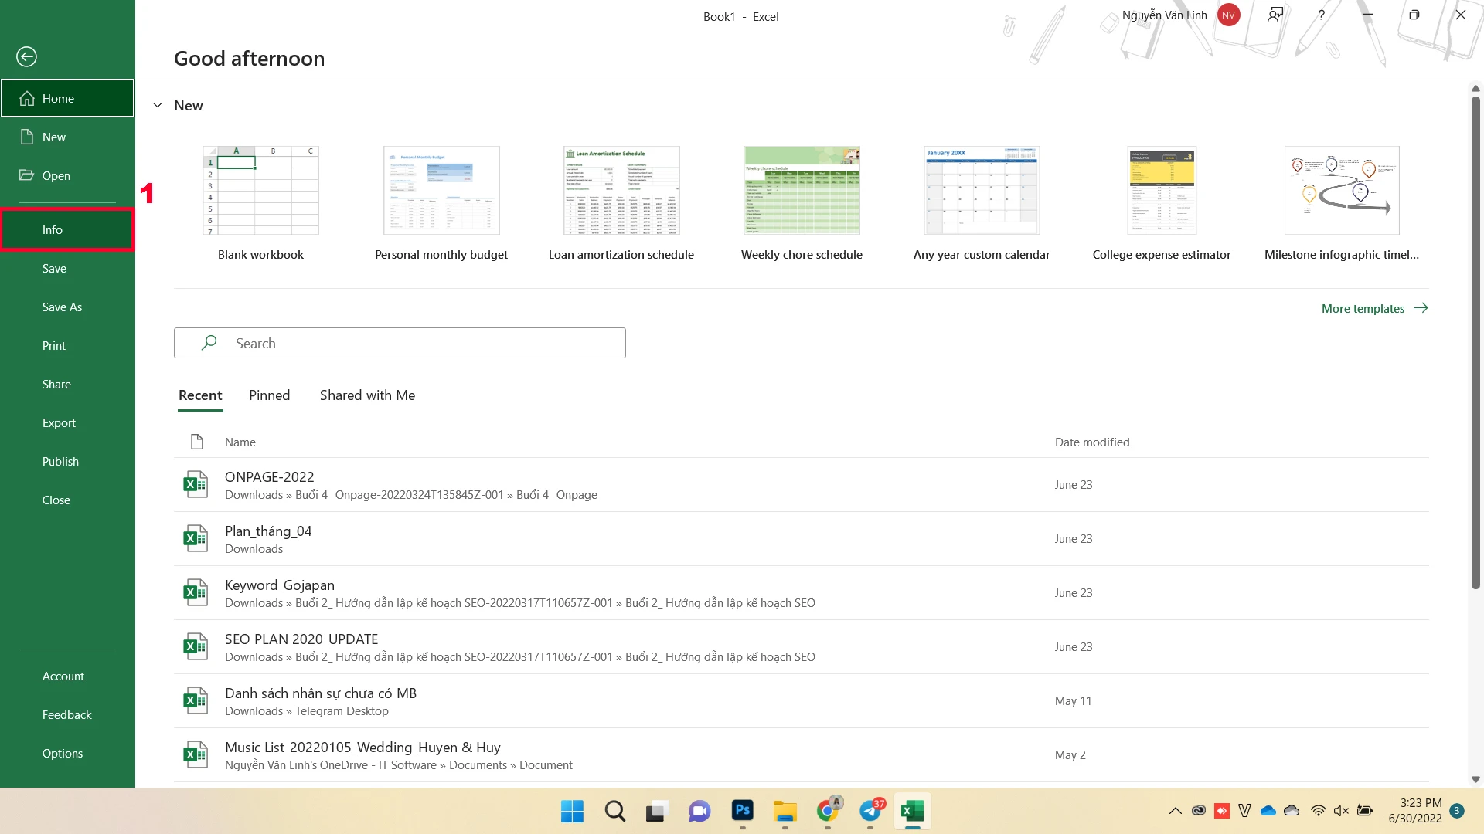This screenshot has width=1484, height=834.
Task: Click the search magnifier icon
Action: pyautogui.click(x=209, y=343)
